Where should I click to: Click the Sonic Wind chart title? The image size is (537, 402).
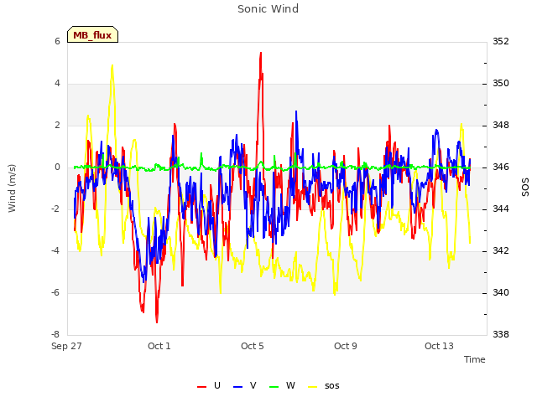(268, 9)
